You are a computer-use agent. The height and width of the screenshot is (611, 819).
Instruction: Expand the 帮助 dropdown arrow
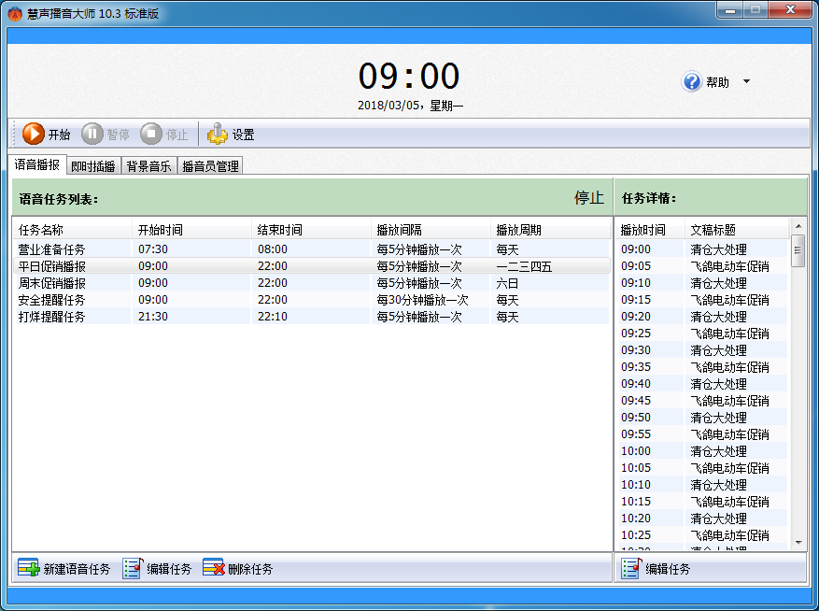click(746, 81)
